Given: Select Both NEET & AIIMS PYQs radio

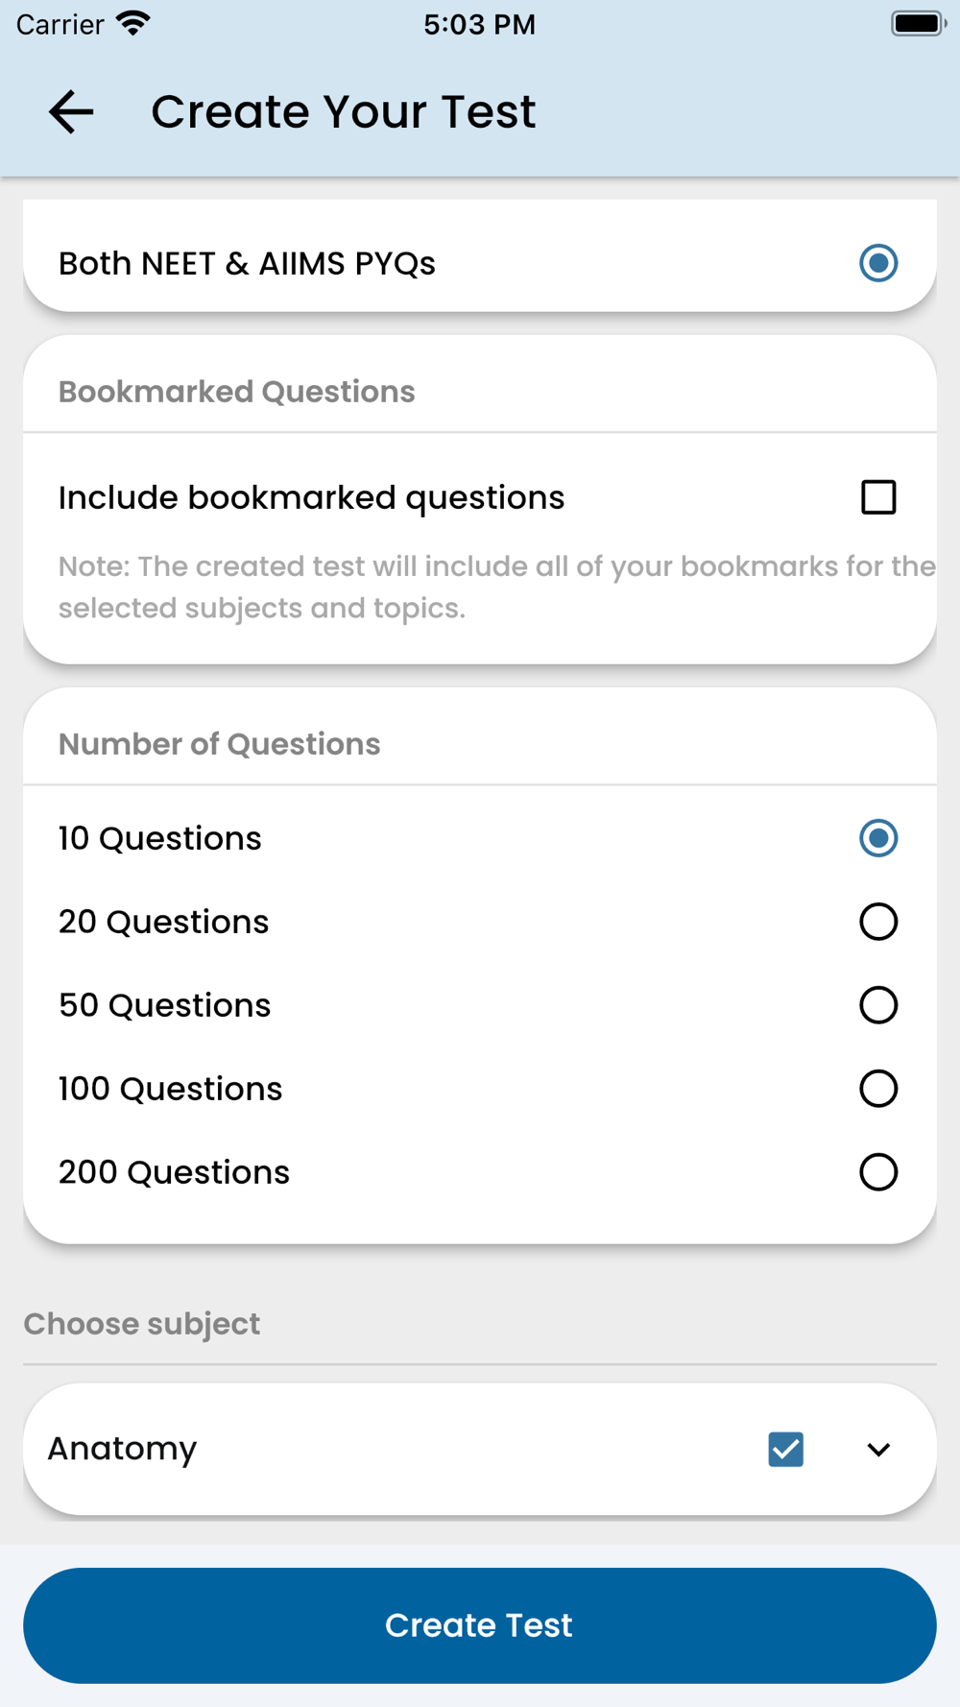Looking at the screenshot, I should point(878,263).
